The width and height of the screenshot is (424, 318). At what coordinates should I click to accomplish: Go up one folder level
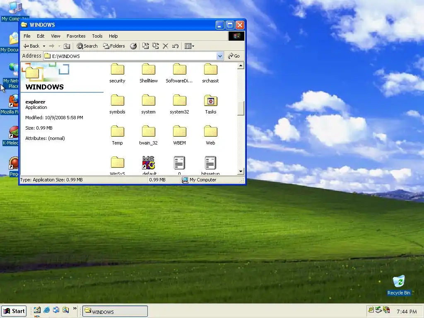point(67,46)
